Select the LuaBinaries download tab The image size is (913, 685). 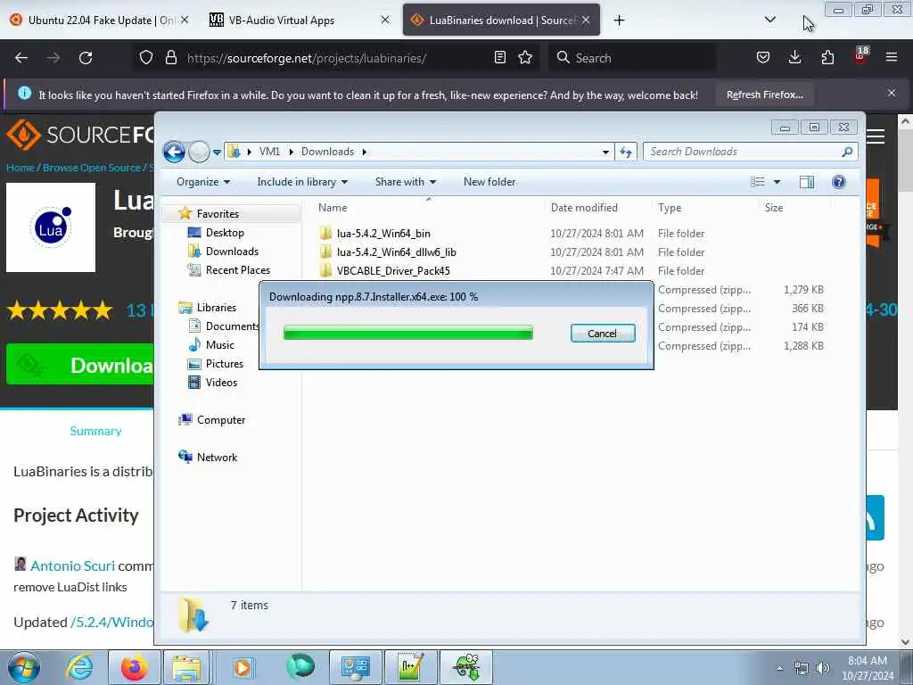(x=501, y=21)
